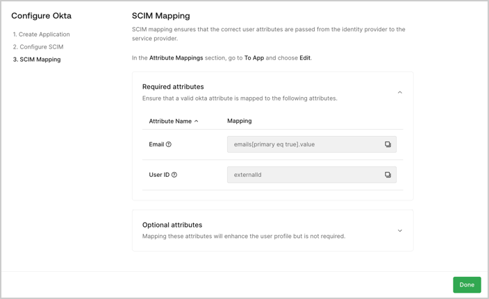Go to step 1. Create Application
489x299 pixels.
(41, 34)
